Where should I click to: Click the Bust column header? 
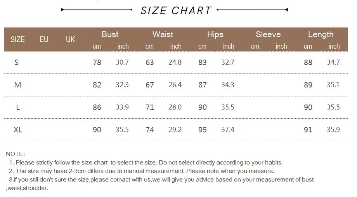[110, 34]
